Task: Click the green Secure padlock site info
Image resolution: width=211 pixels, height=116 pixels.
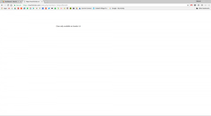Action: (x=18, y=5)
